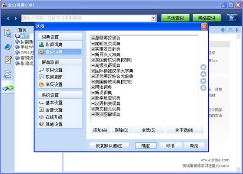Viewport: 243px width, 174px height.
Task: Click the move-down arrow icon
Action: (203, 81)
